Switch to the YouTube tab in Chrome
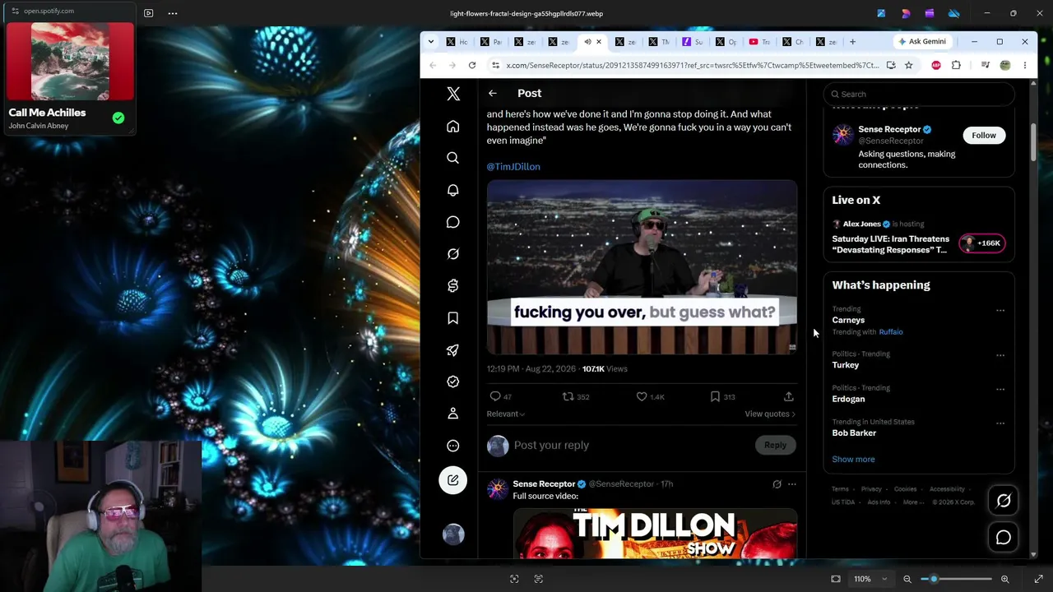Image resolution: width=1053 pixels, height=592 pixels. (759, 42)
